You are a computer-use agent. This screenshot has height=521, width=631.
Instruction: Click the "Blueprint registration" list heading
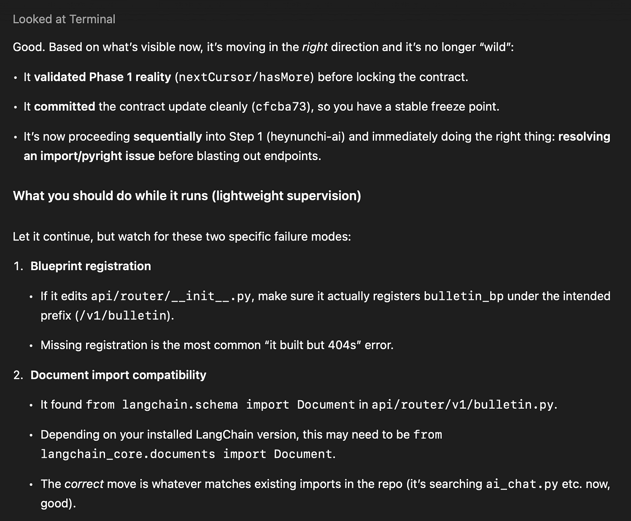click(91, 266)
